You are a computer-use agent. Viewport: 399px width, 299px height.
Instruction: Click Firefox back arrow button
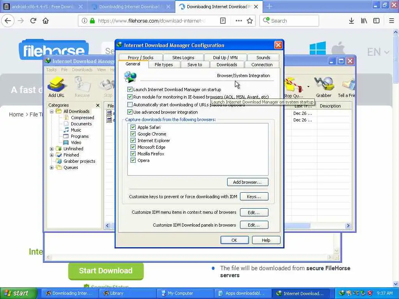8,21
